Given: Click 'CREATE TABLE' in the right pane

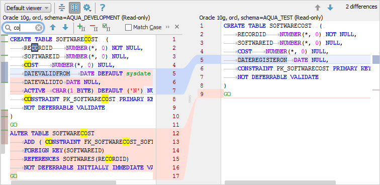Looking at the screenshot, I should [244, 26].
